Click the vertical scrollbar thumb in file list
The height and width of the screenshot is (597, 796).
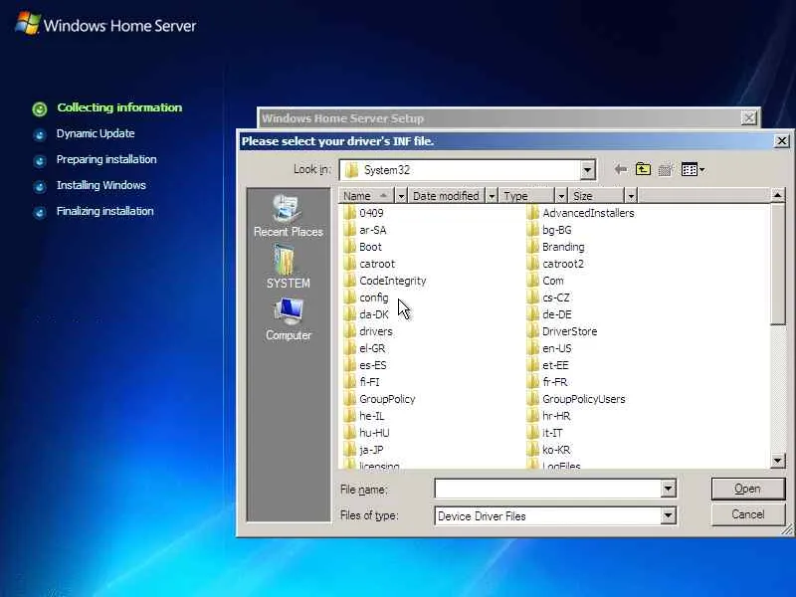pyautogui.click(x=778, y=264)
